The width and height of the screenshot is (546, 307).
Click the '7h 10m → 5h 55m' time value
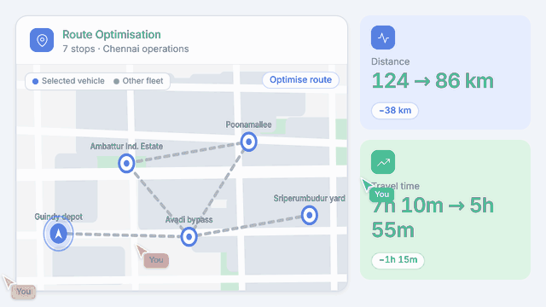[x=433, y=217]
